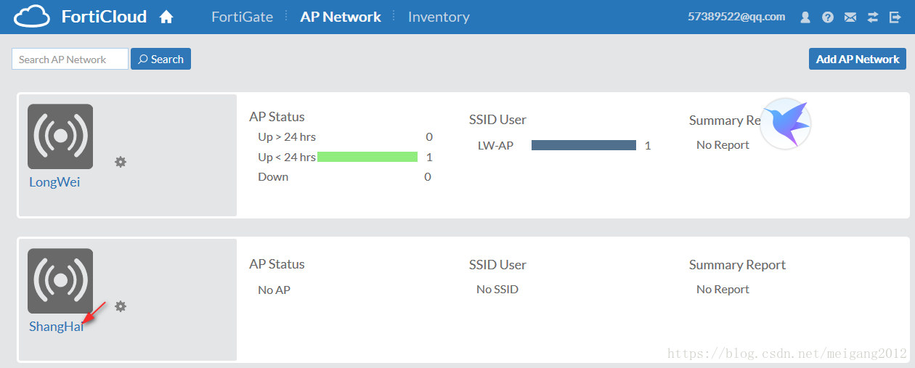Image resolution: width=915 pixels, height=368 pixels.
Task: Click the 'Up > 24 hrs' label
Action: tap(287, 136)
